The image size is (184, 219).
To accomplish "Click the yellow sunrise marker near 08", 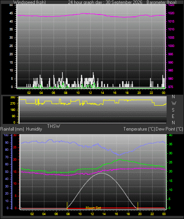I will pos(67,206).
